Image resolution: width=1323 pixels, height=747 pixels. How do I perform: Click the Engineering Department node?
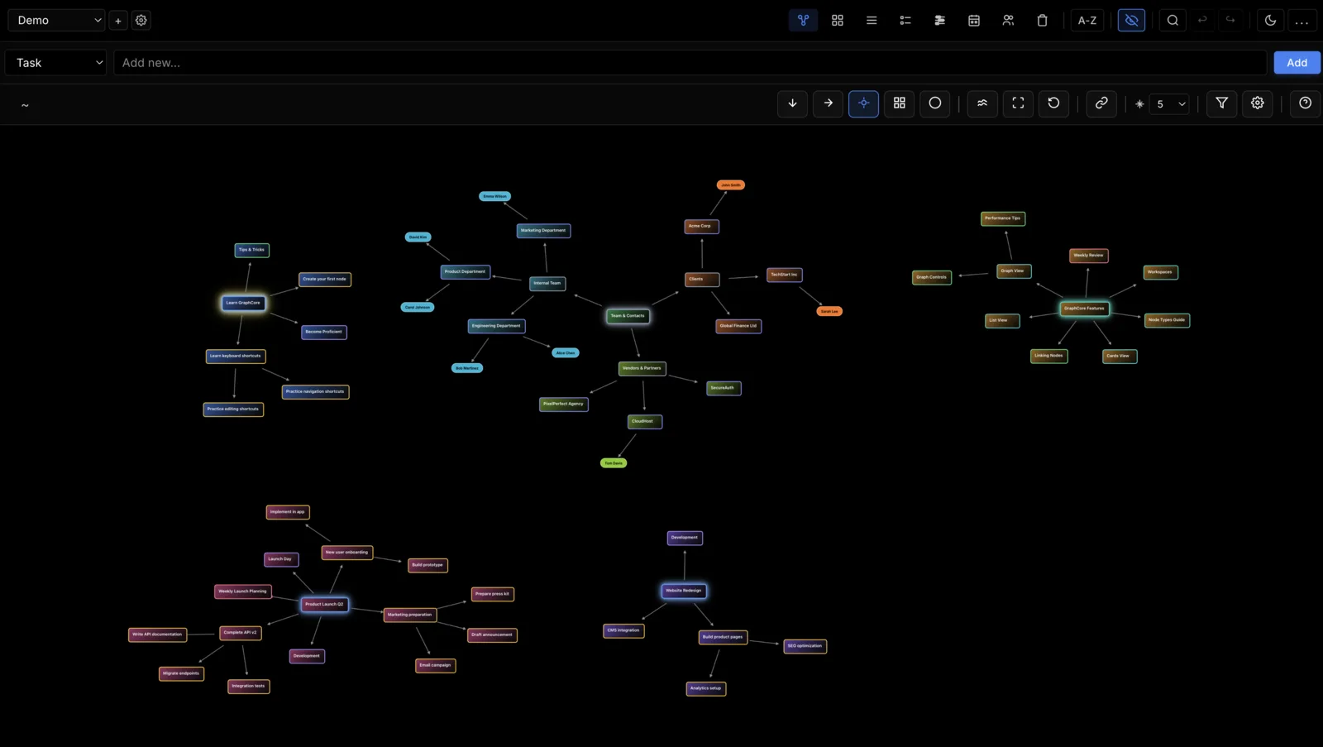pos(496,326)
